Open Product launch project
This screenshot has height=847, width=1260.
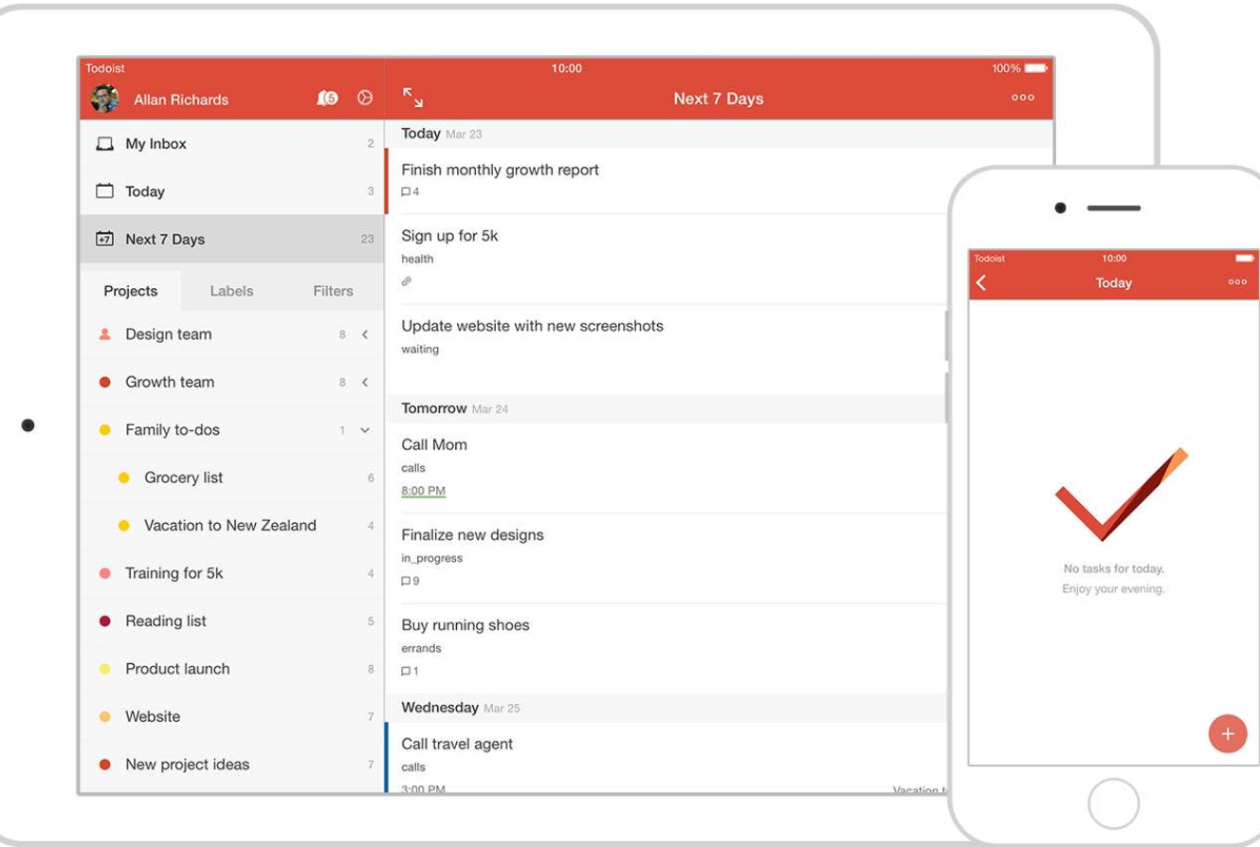[232, 669]
